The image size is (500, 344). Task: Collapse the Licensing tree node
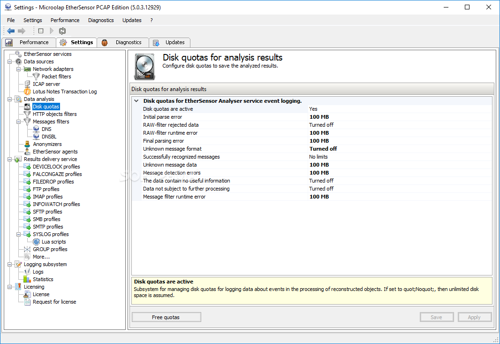[9, 287]
